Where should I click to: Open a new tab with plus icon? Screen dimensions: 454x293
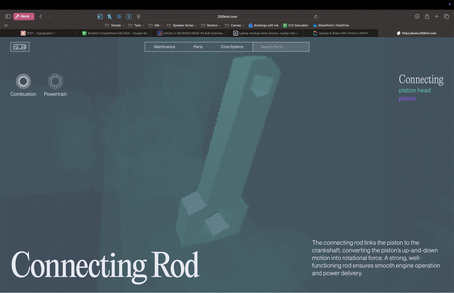(x=436, y=16)
